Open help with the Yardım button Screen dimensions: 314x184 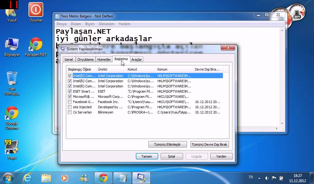221,156
